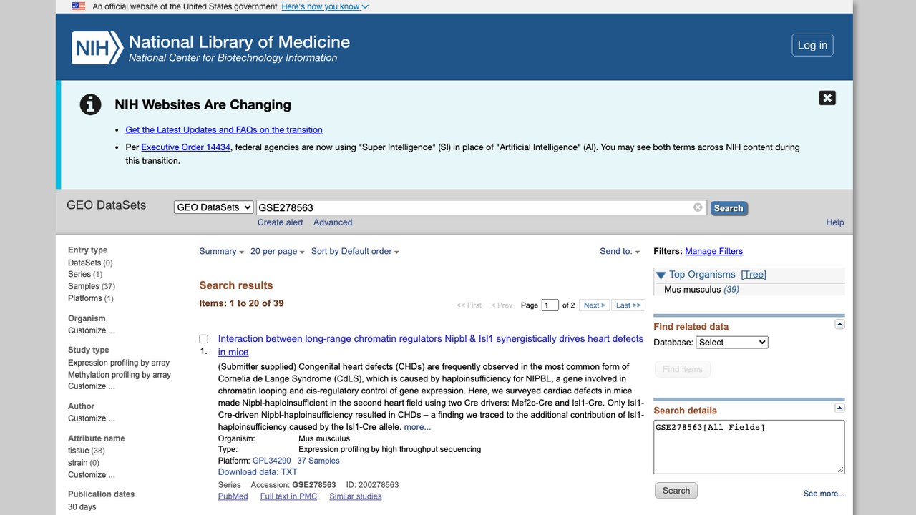Open the GEO DataSets database dropdown
916x515 pixels.
point(213,207)
